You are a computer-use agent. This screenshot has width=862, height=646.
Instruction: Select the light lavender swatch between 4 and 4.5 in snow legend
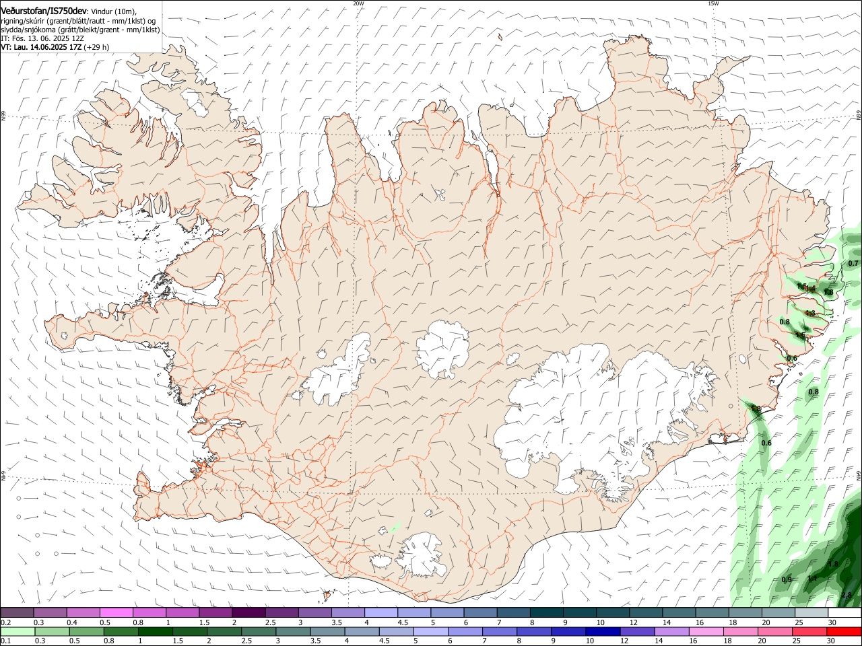(380, 613)
